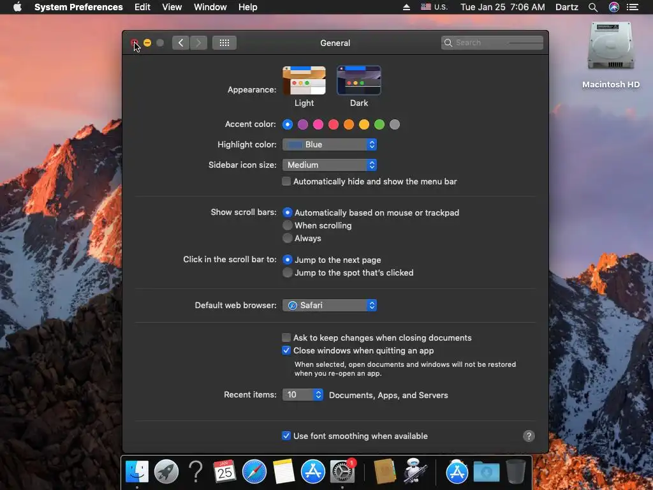Select the purple accent color

coord(303,124)
